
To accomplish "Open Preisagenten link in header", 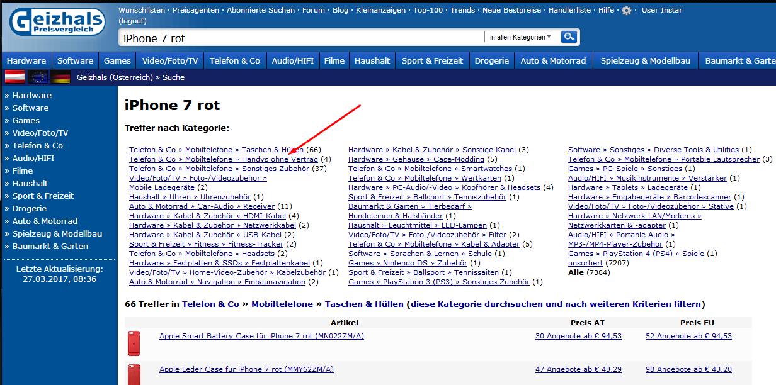I will click(x=196, y=10).
